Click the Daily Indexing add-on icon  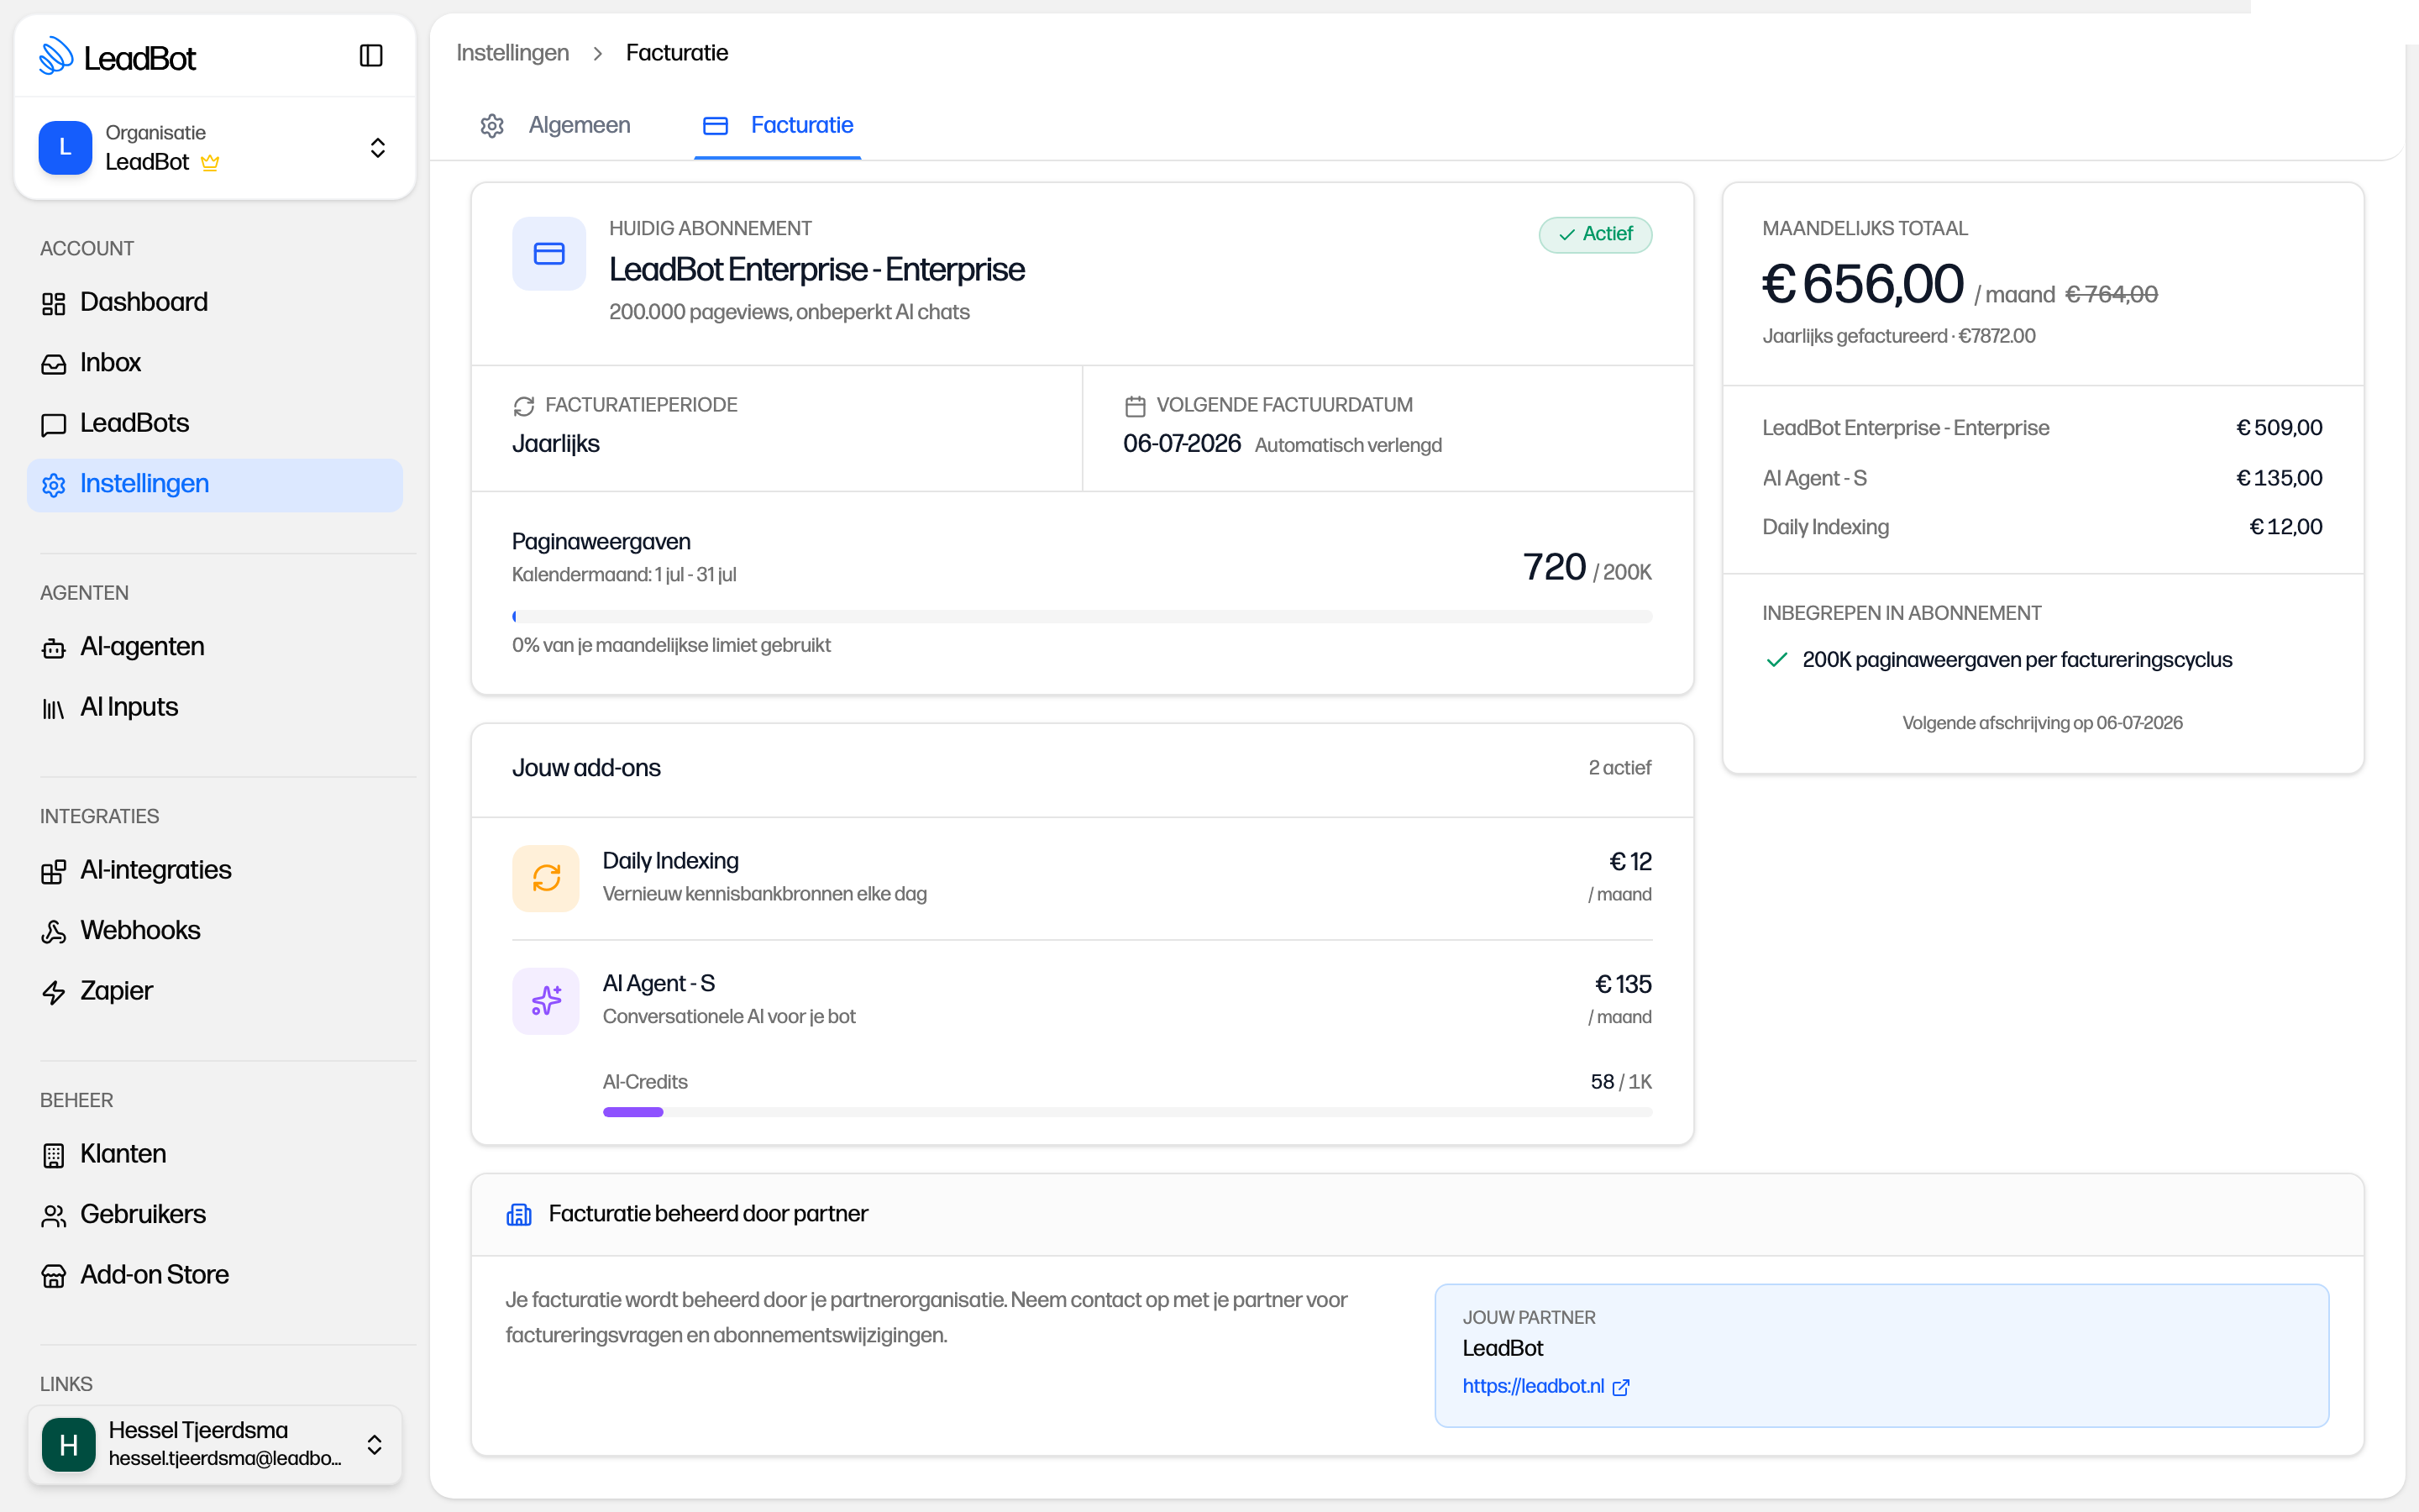point(546,878)
